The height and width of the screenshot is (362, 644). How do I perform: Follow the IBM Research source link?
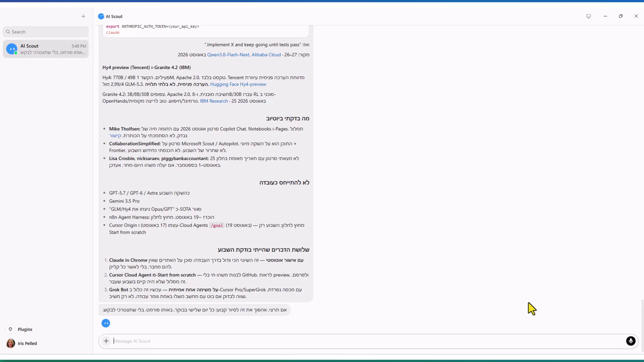click(214, 101)
